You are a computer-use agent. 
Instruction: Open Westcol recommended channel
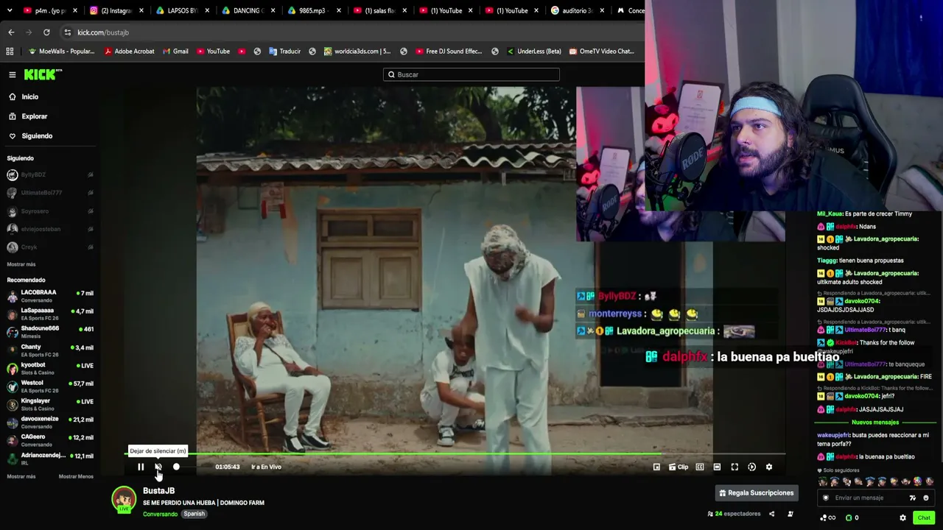[50, 386]
